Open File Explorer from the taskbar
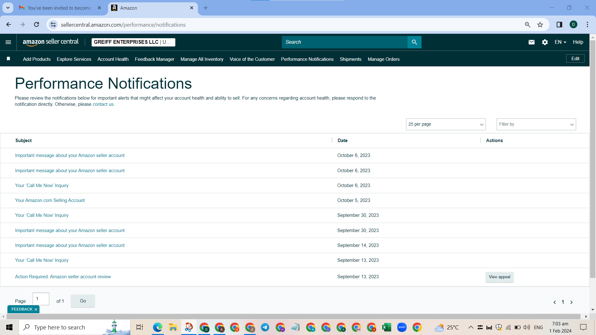 pyautogui.click(x=173, y=327)
